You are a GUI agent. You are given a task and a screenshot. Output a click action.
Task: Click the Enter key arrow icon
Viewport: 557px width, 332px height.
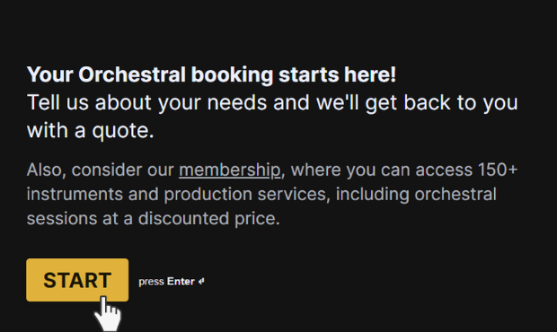click(201, 281)
